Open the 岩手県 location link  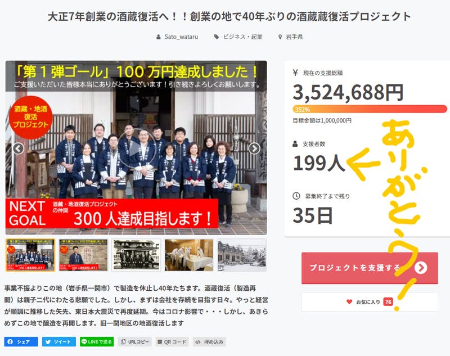[x=291, y=37]
